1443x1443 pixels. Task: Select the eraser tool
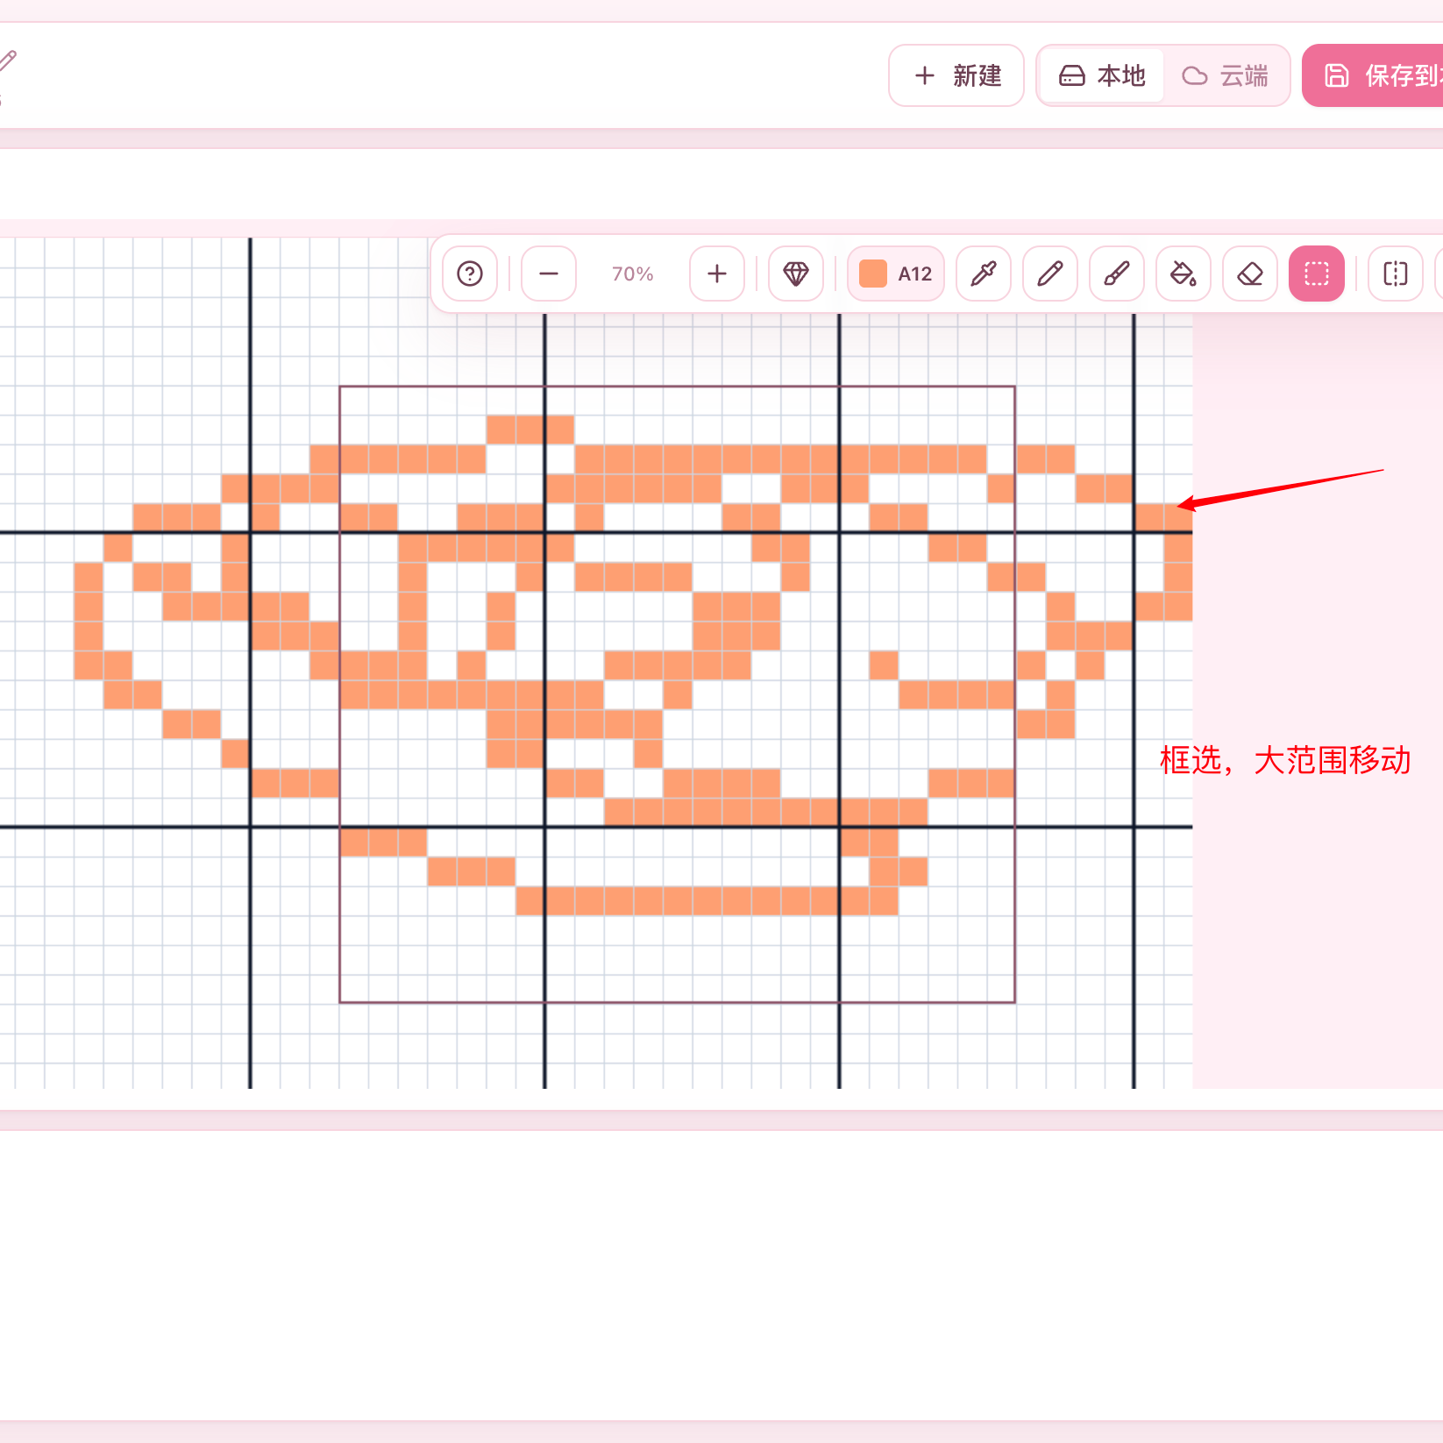click(x=1250, y=274)
